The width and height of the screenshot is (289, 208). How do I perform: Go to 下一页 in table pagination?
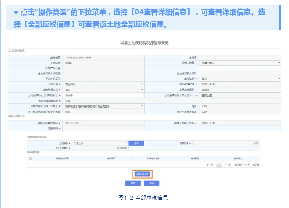tap(227, 165)
